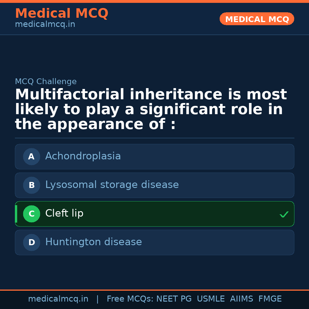Switch to the USMLE tab
Image resolution: width=309 pixels, height=309 pixels.
(211, 298)
